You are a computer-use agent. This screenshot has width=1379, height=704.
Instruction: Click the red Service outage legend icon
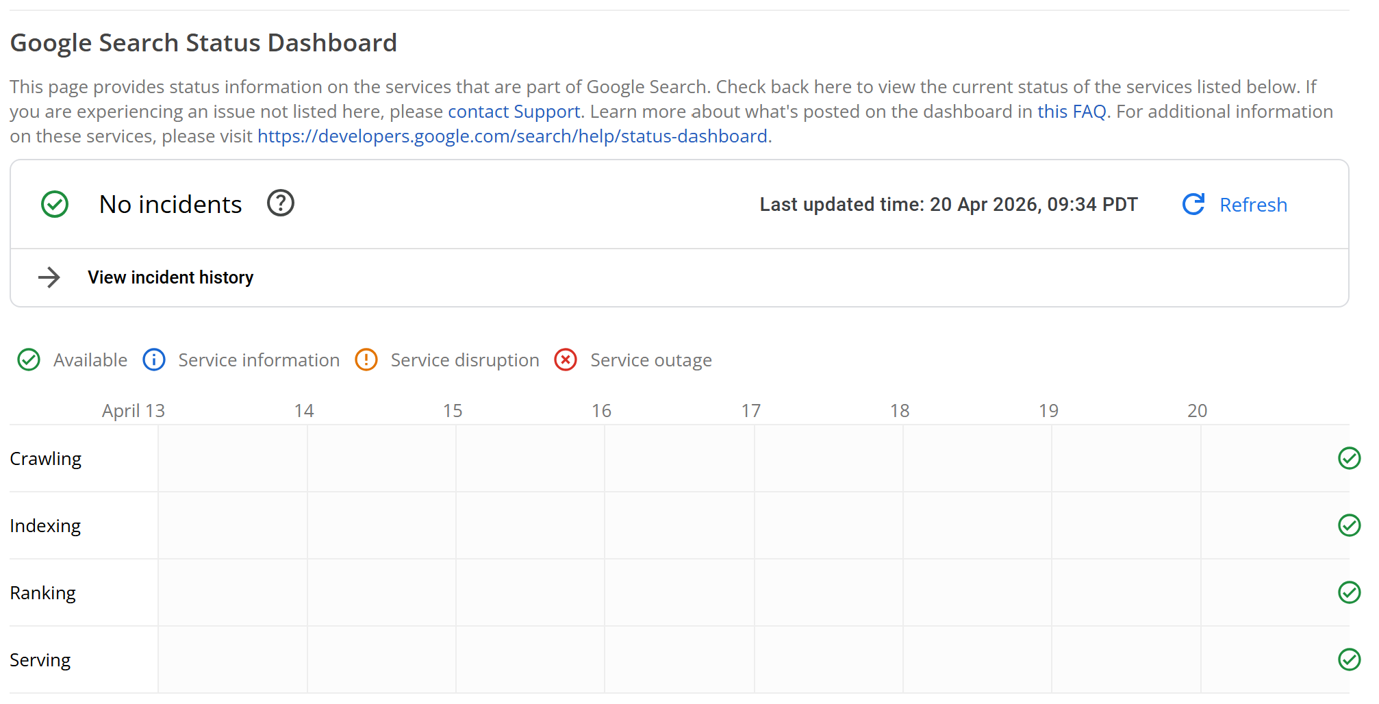(566, 360)
